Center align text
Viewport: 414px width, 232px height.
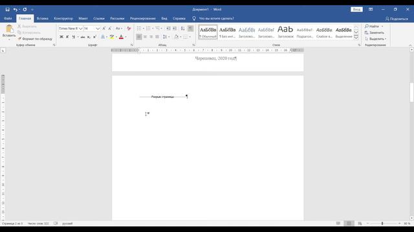point(145,37)
